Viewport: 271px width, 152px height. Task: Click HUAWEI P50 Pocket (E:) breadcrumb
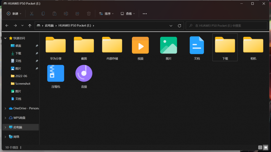tap(75, 25)
